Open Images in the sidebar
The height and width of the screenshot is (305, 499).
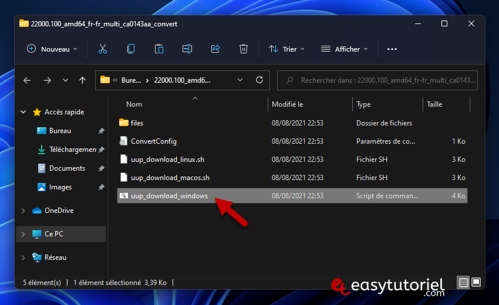click(60, 187)
